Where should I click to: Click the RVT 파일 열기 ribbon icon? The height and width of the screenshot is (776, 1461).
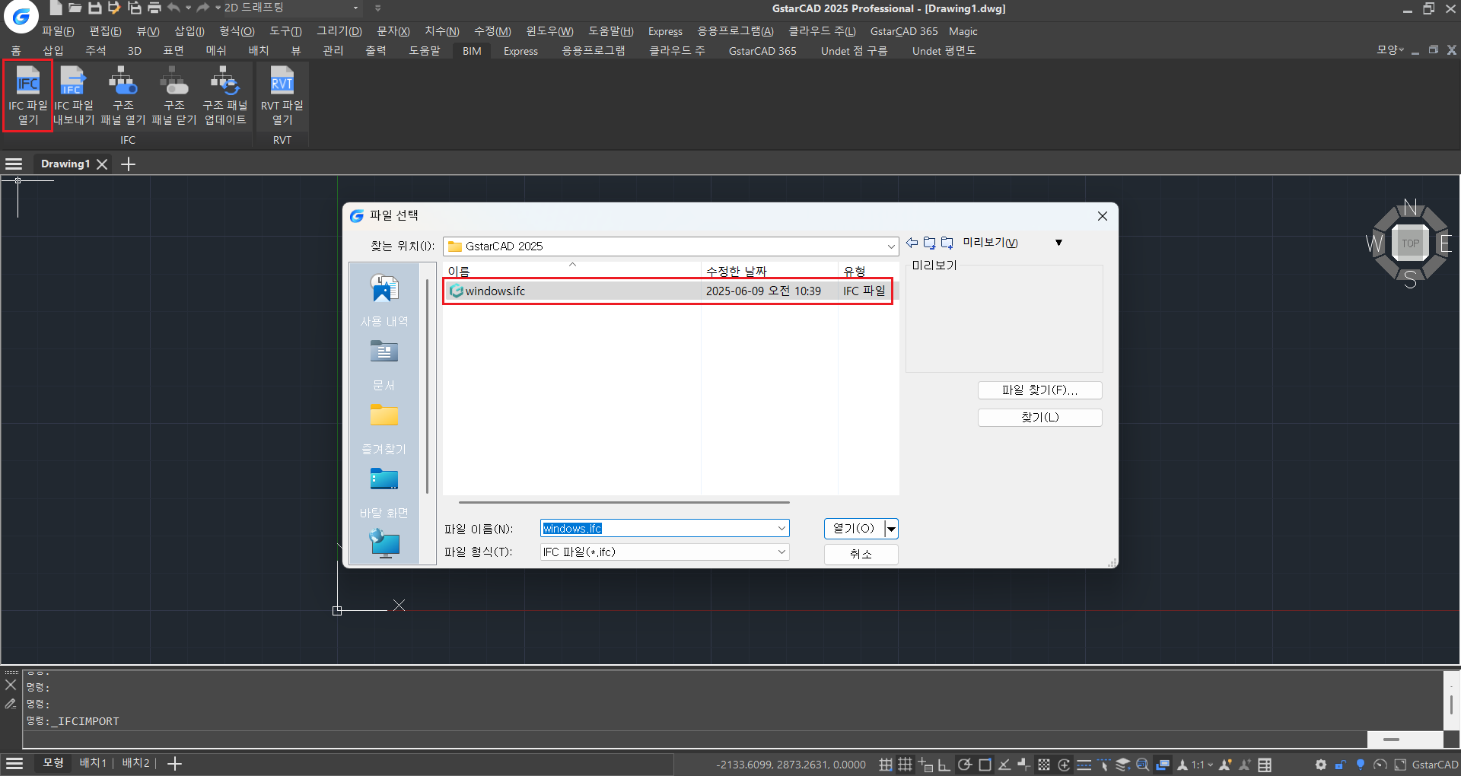coord(282,96)
